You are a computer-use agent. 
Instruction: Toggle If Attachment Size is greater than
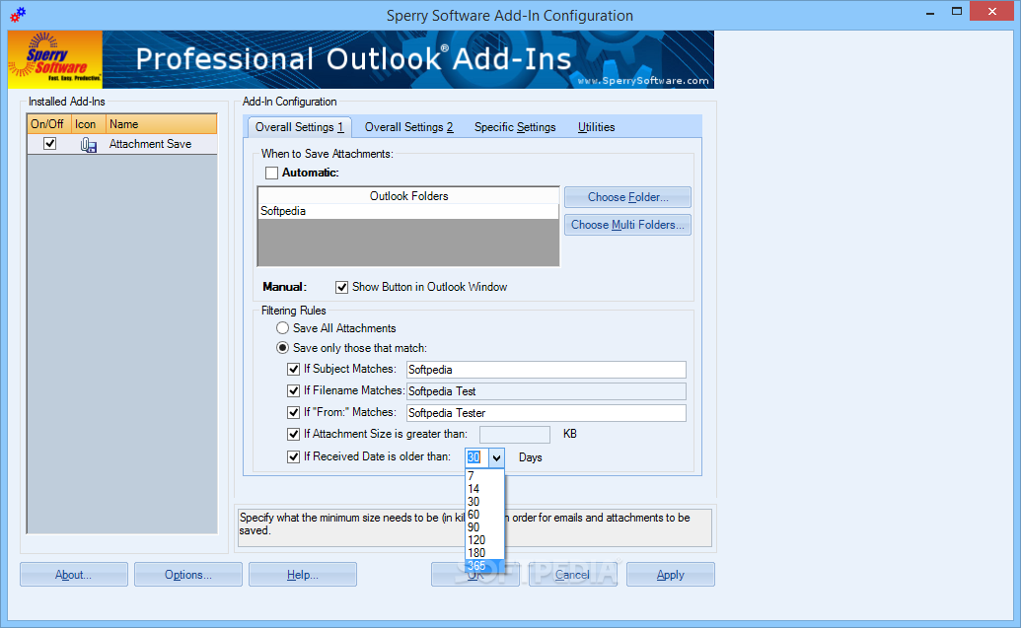pyautogui.click(x=294, y=434)
